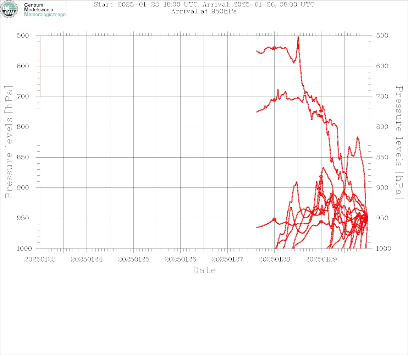Screen dimensions: 408x355
Task: Click the left axis 600 label
Action: [x=23, y=66]
